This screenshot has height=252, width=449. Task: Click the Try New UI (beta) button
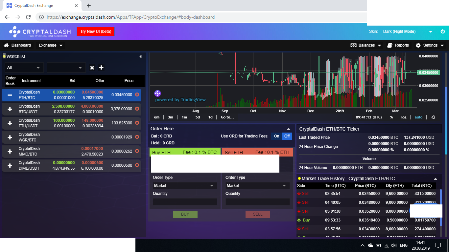[x=96, y=31]
